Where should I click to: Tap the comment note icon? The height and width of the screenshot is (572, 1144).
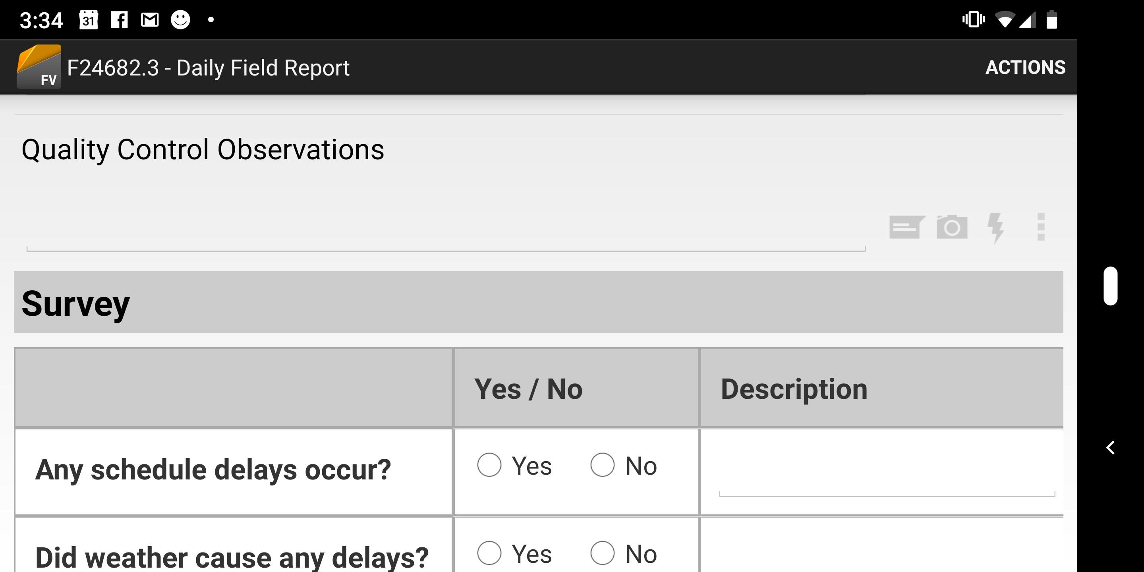point(906,227)
